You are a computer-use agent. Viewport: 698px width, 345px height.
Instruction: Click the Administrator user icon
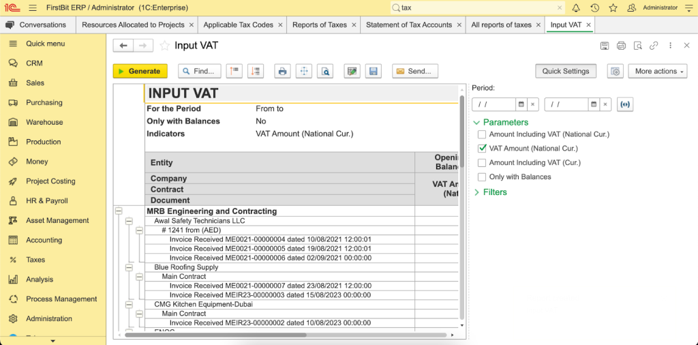pos(631,7)
